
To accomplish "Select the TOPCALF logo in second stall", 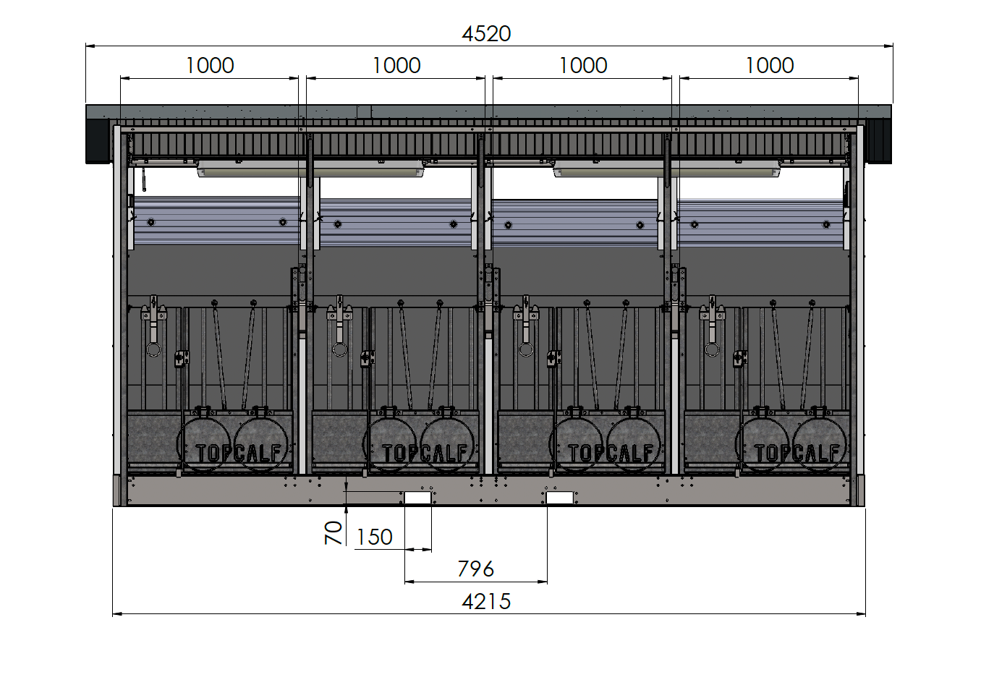I will coord(425,453).
